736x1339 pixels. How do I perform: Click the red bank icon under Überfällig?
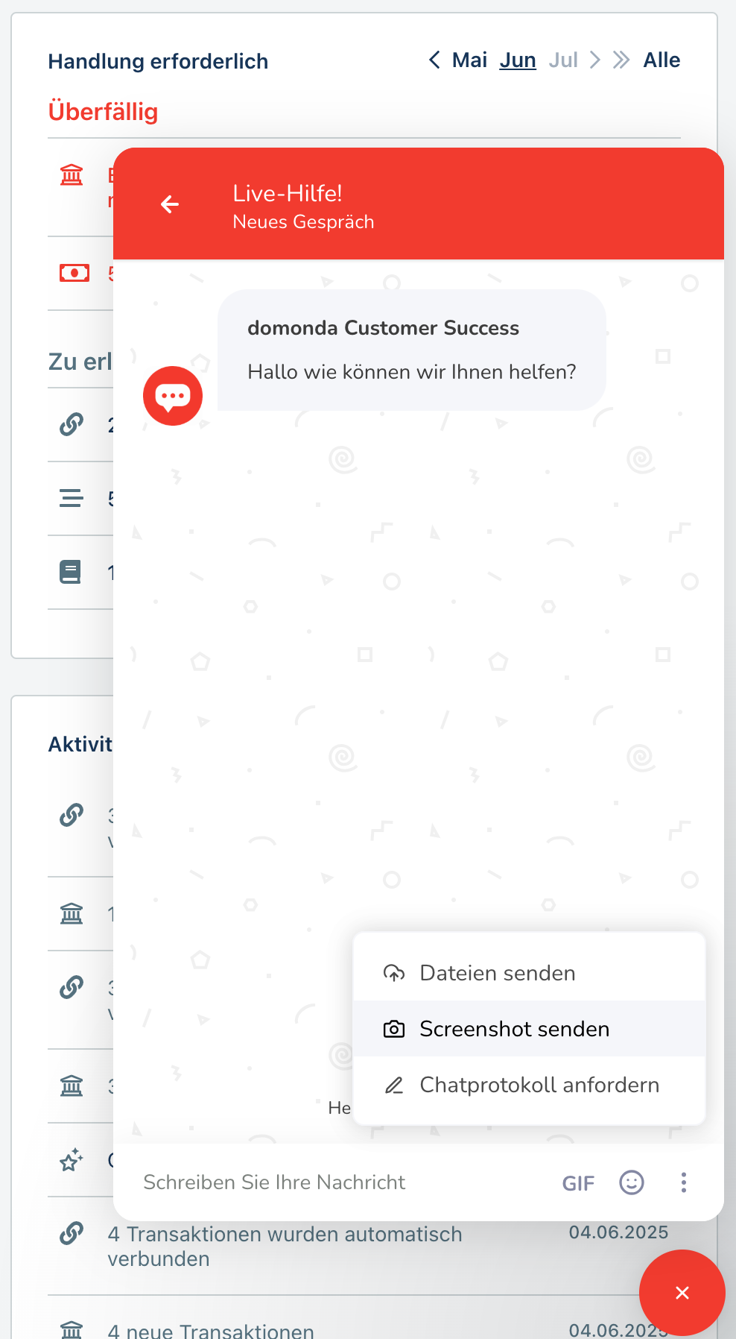click(72, 175)
